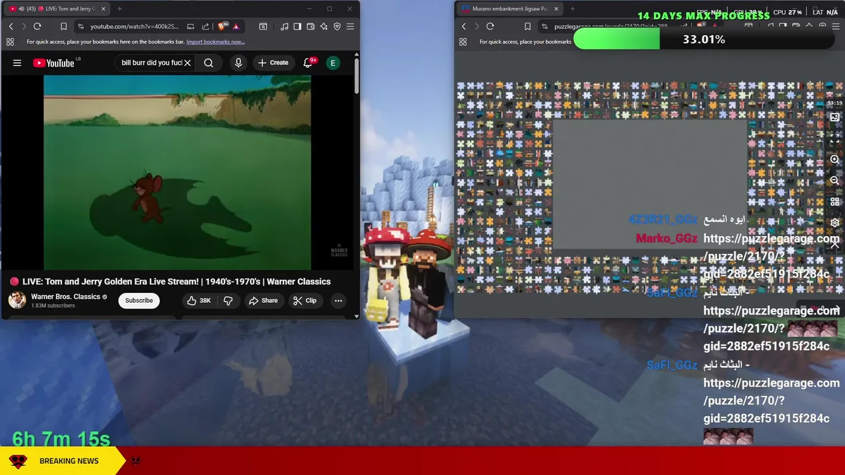Open the playlist music note icon
The height and width of the screenshot is (475, 845).
point(284,26)
